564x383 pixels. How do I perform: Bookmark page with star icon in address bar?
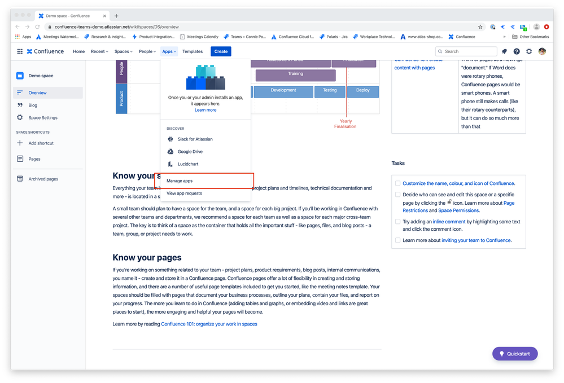click(480, 27)
